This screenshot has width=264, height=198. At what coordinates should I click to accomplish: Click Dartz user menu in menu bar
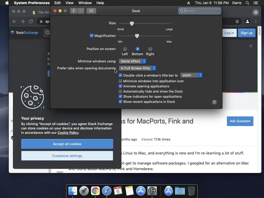(237, 3)
